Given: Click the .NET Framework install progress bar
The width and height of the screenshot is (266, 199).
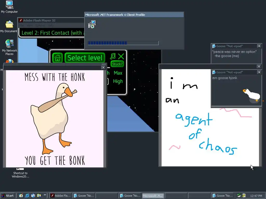Looking at the screenshot, I should tap(123, 43).
